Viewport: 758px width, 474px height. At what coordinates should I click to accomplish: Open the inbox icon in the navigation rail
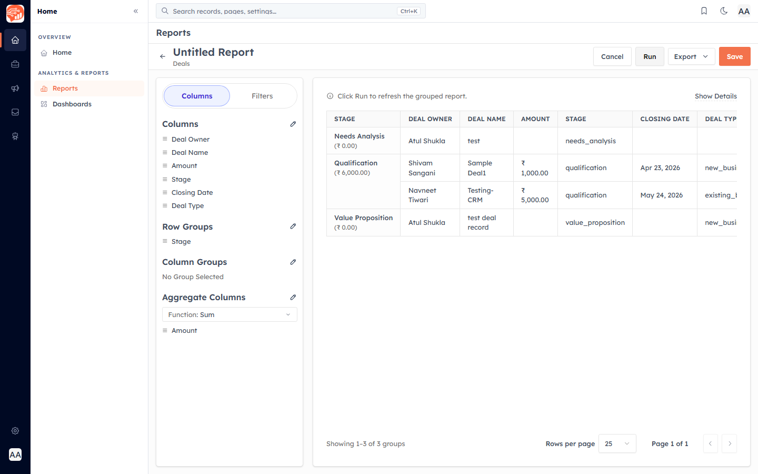pos(15,112)
